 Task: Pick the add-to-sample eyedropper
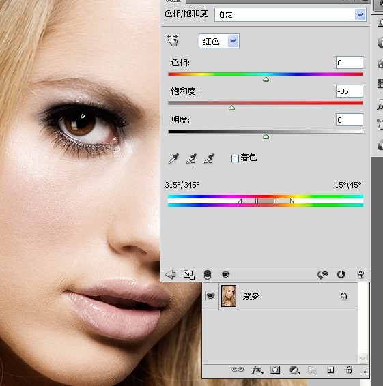[191, 158]
